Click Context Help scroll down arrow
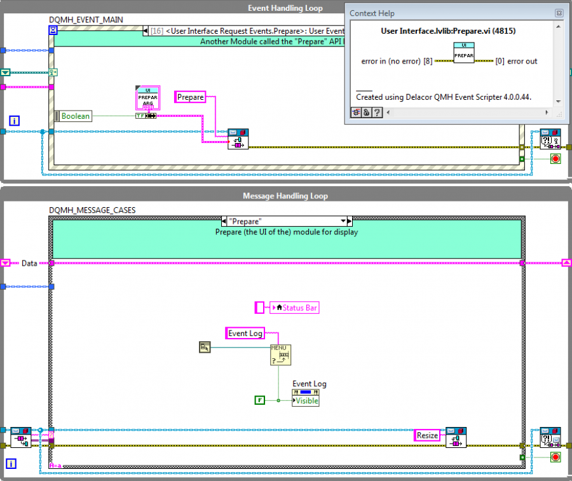This screenshot has height=481, width=572. pyautogui.click(x=558, y=102)
